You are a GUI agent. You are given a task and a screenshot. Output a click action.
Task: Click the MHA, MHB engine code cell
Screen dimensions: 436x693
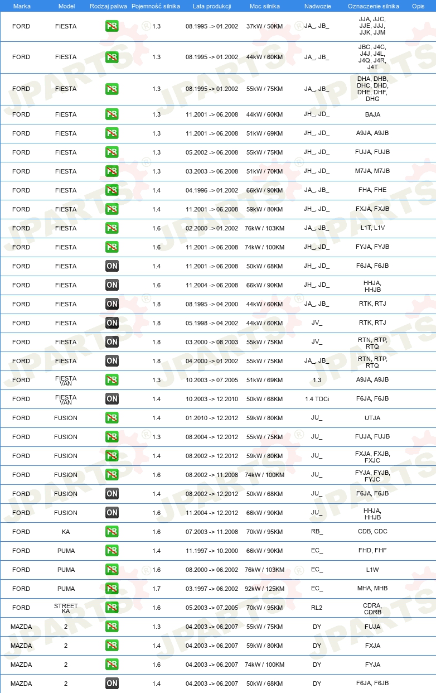click(x=372, y=589)
